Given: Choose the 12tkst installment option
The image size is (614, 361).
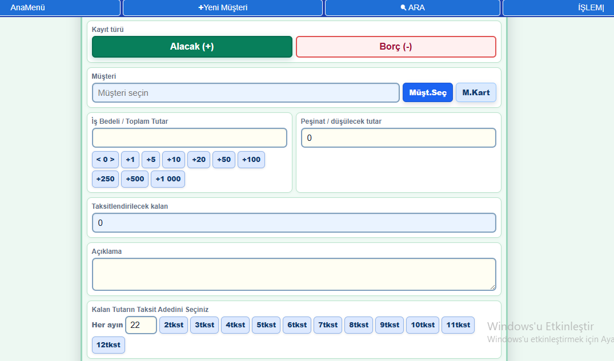Looking at the screenshot, I should click(x=108, y=345).
